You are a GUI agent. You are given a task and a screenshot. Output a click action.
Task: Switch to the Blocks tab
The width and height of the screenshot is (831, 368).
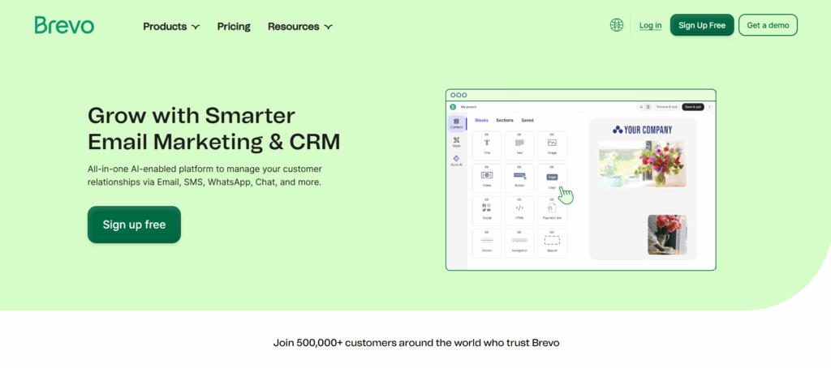(x=482, y=121)
